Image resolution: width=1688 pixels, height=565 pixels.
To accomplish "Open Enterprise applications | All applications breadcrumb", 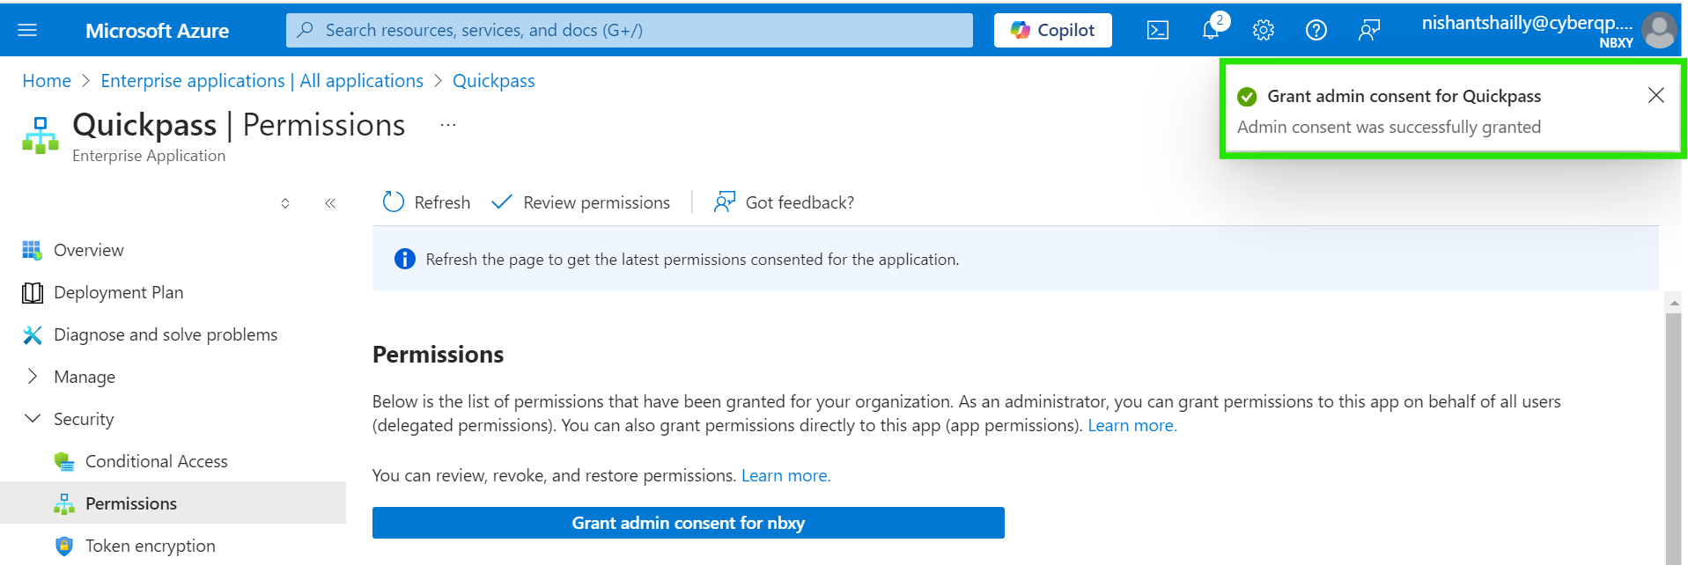I will tap(262, 81).
